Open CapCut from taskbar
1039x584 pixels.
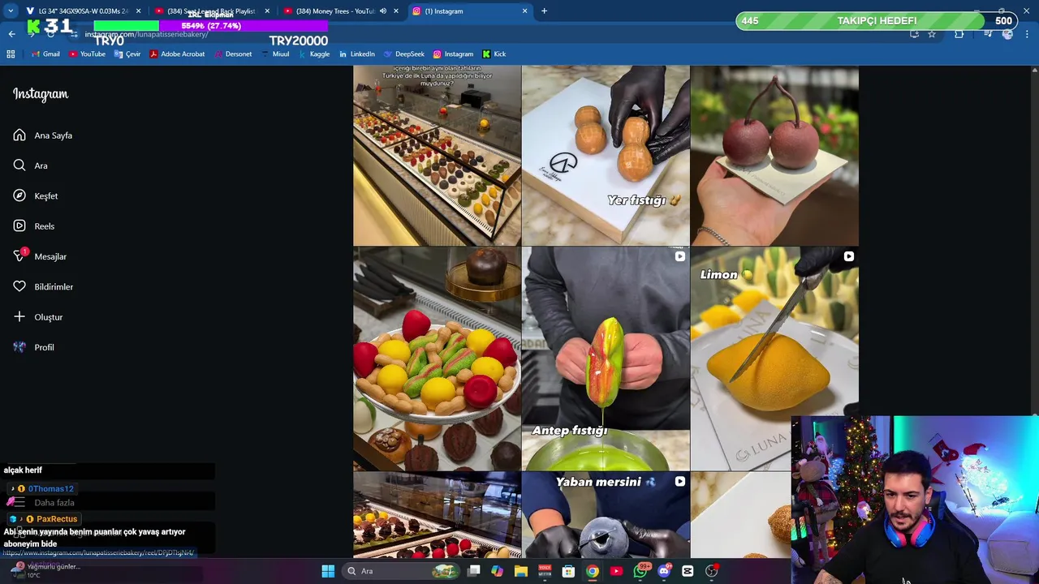coord(688,571)
